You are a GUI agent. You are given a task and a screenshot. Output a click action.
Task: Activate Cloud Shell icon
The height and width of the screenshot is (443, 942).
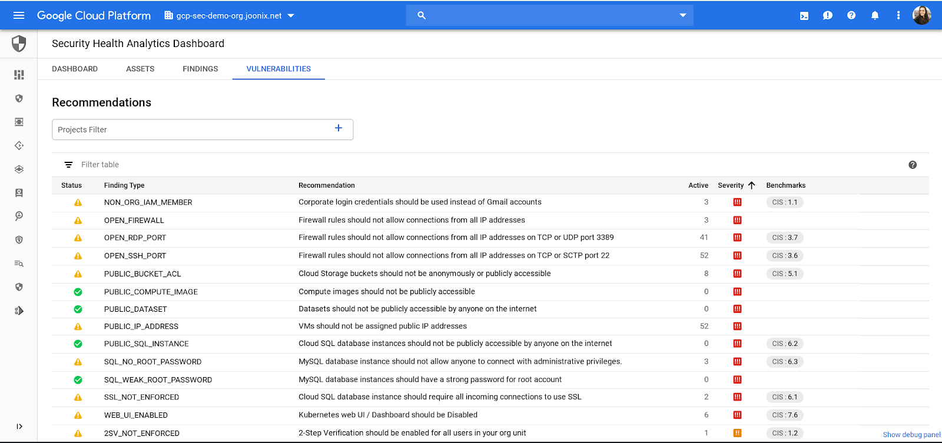804,15
